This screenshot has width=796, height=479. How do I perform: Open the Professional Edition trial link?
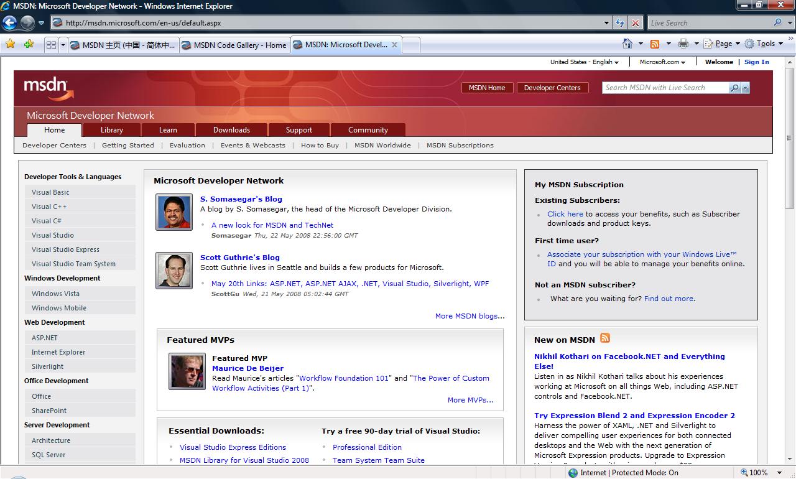(367, 447)
